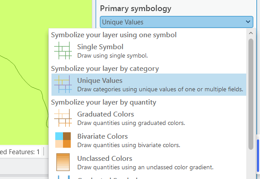Click the up arrow on the dropdown list scrollbar
The image size is (260, 179).
click(x=251, y=33)
